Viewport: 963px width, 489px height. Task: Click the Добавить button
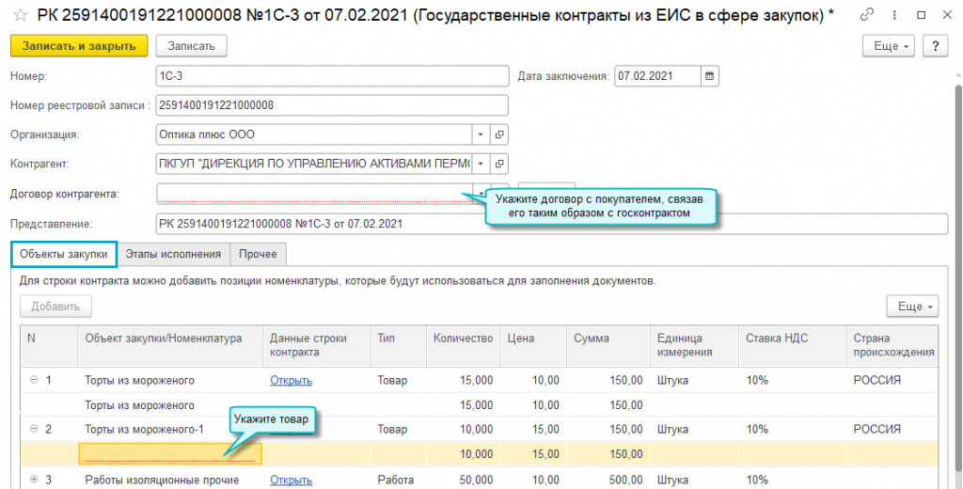55,306
